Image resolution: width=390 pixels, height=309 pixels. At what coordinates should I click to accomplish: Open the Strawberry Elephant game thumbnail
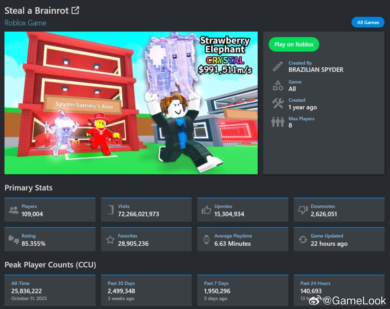click(x=131, y=103)
